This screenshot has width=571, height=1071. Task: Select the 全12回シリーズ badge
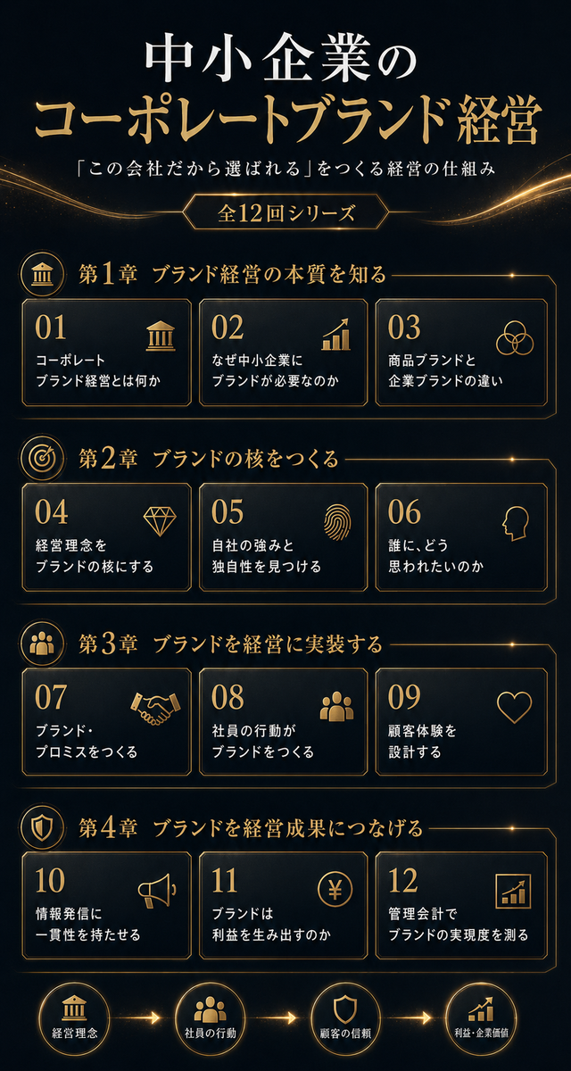(285, 213)
